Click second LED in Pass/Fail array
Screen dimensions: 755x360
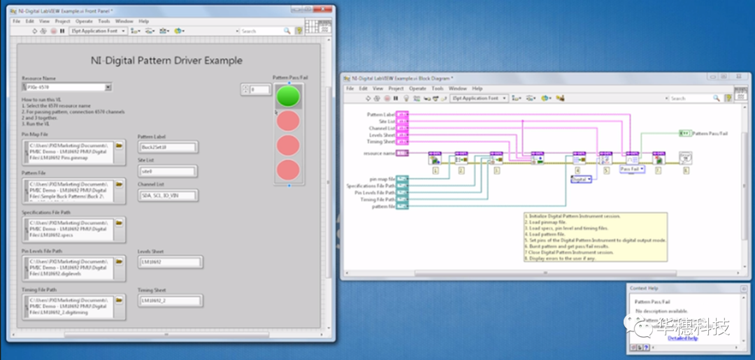pyautogui.click(x=288, y=121)
